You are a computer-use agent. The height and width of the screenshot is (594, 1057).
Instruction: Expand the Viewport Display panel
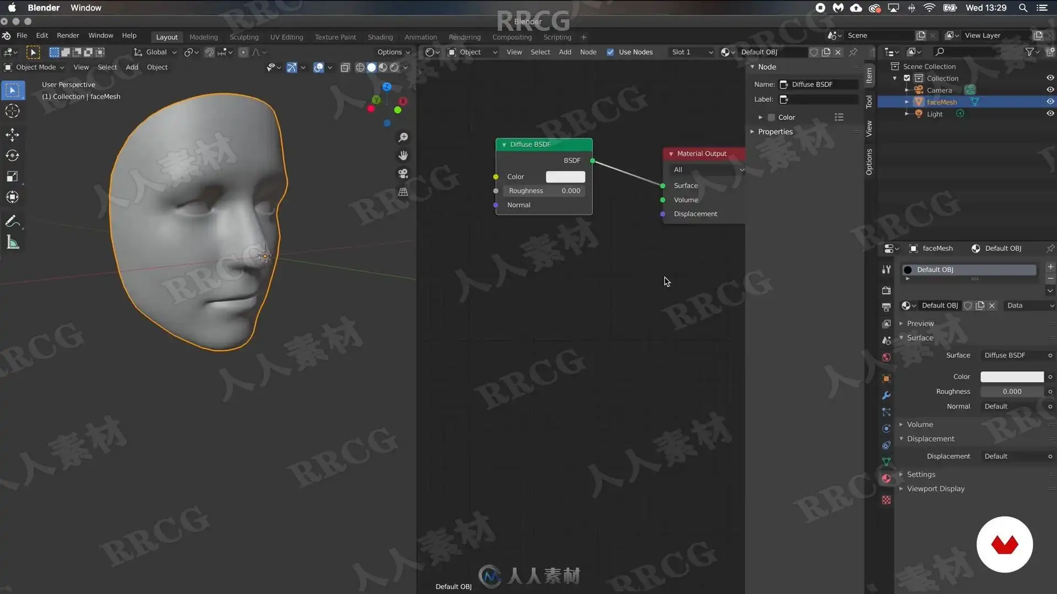click(935, 488)
